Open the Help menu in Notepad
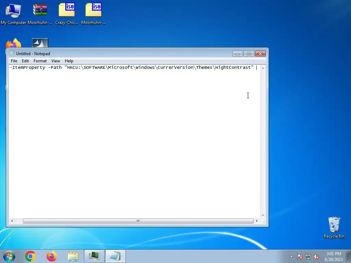351x263 pixels. pos(69,61)
